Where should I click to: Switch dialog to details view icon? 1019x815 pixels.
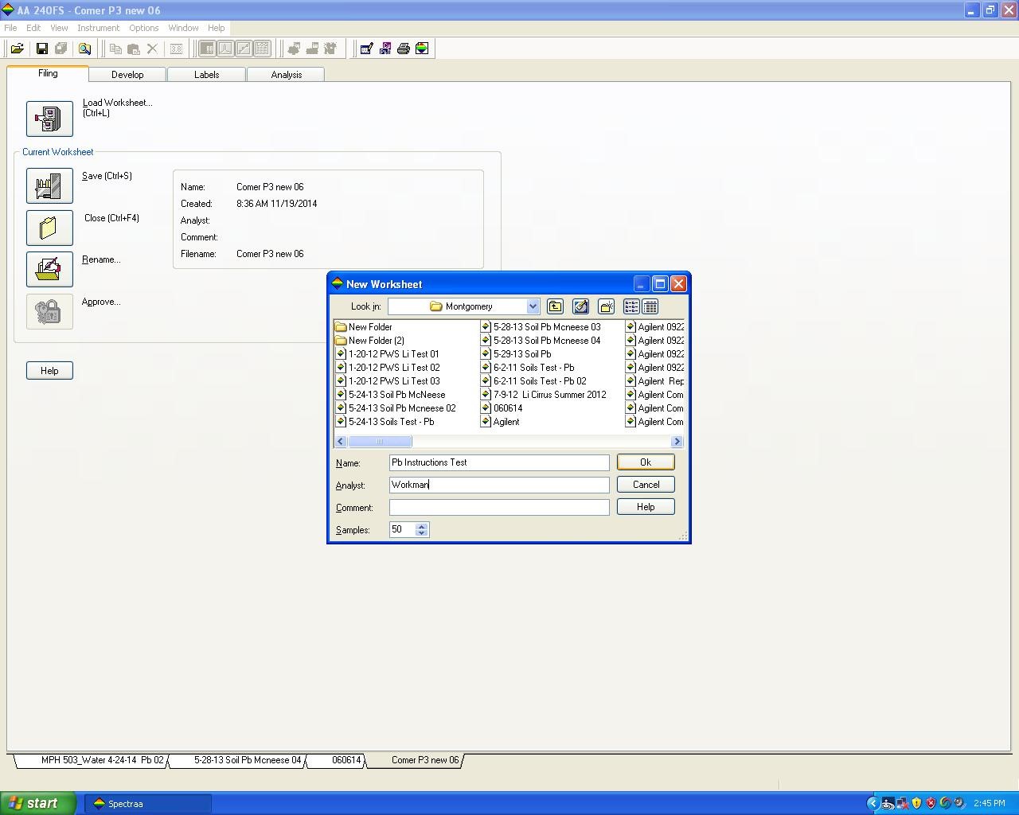tap(650, 306)
